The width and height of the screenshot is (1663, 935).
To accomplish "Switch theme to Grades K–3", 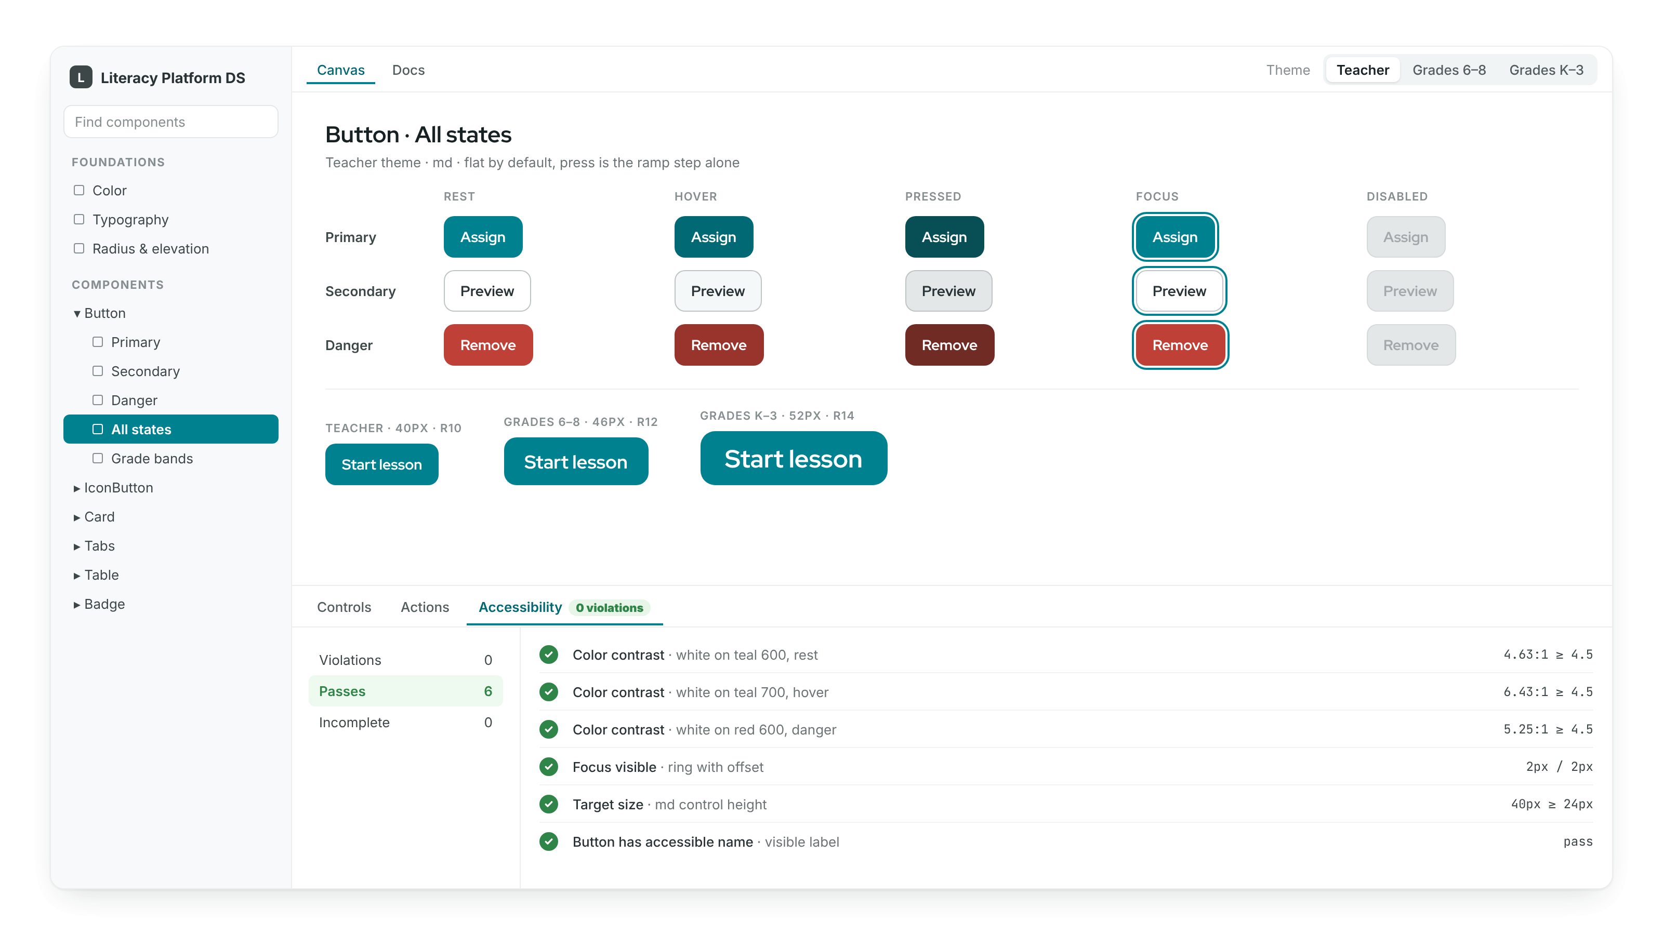I will [x=1546, y=70].
